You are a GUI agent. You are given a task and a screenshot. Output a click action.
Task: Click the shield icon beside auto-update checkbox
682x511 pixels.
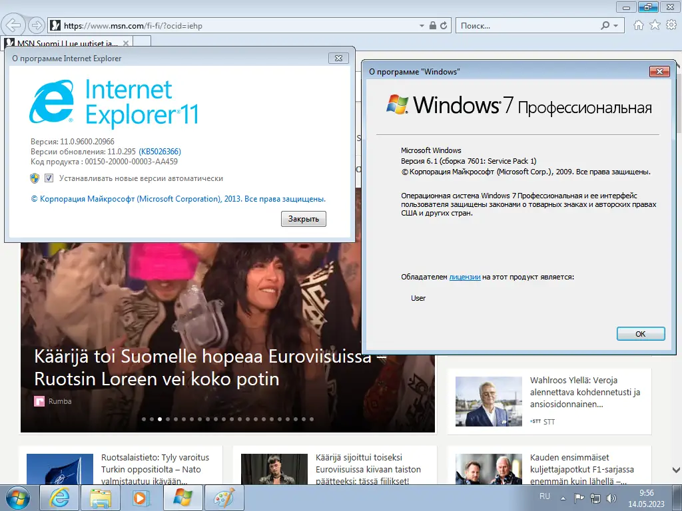[x=35, y=178]
